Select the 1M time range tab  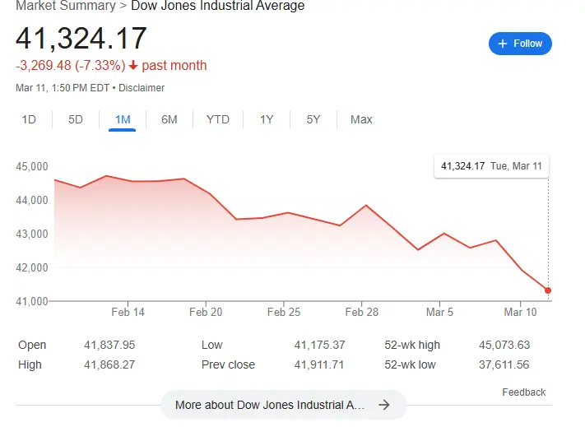[x=123, y=119]
